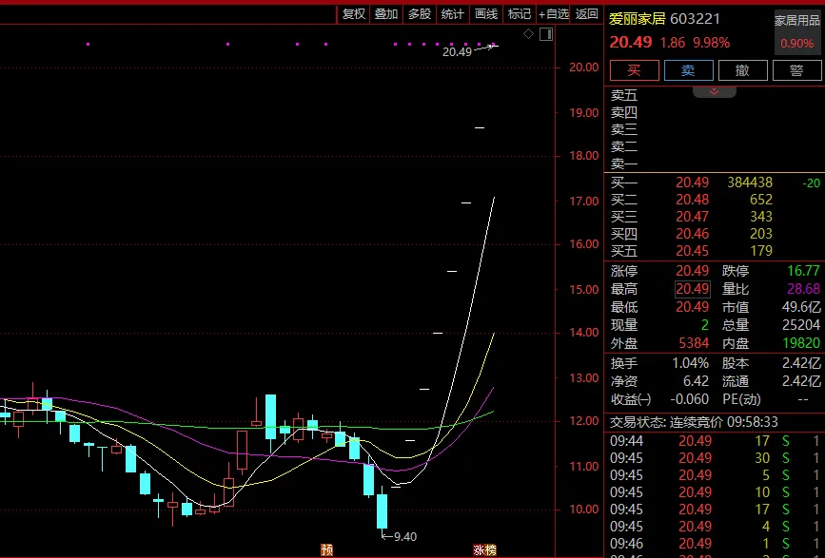Select the stock name 爱丽家居
The width and height of the screenshot is (825, 558).
(638, 19)
